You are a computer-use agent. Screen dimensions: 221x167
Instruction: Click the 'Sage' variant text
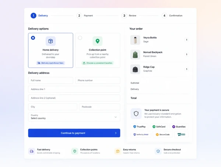click(x=146, y=42)
